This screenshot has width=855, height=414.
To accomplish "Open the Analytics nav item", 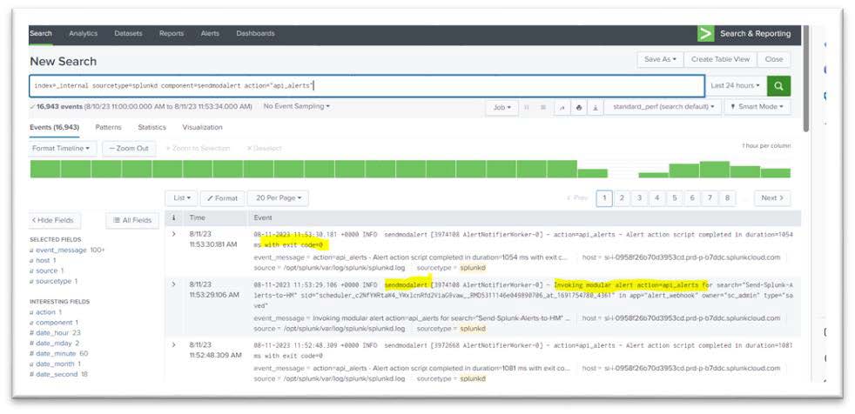I will 83,33.
